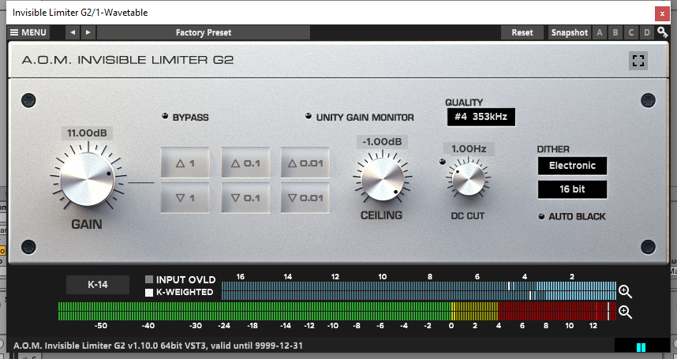
Task: Go to previous preset arrow
Action: tap(73, 32)
